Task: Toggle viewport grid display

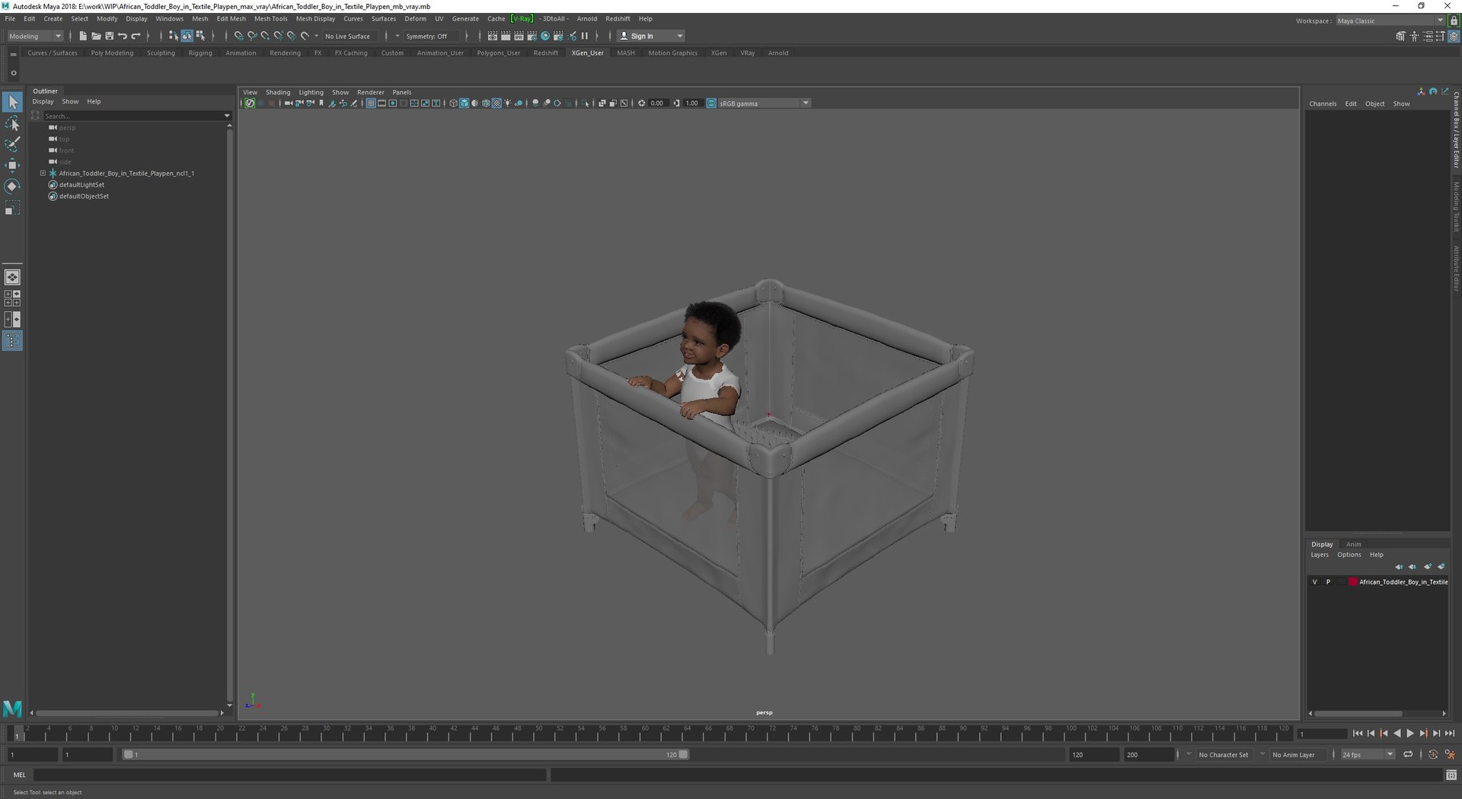Action: point(371,103)
